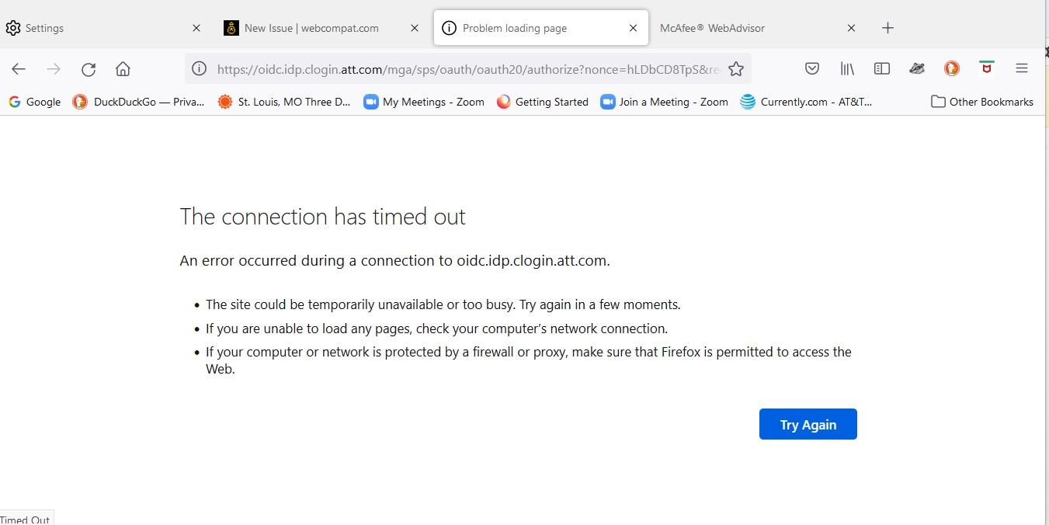Expand the Other Bookmarks folder
1049x525 pixels.
(x=982, y=101)
